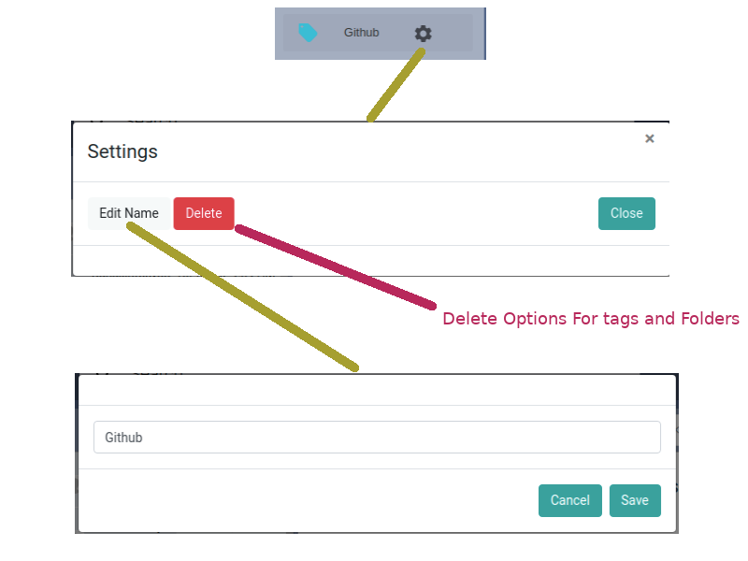This screenshot has width=748, height=561.
Task: Focus the Github name input field
Action: [x=377, y=437]
